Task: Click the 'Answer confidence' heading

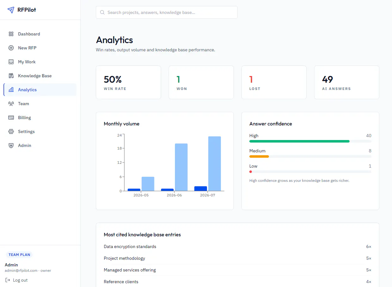Action: pyautogui.click(x=271, y=124)
